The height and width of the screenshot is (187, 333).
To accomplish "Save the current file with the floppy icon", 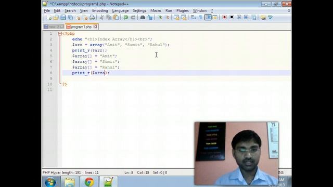I will tap(63, 18).
